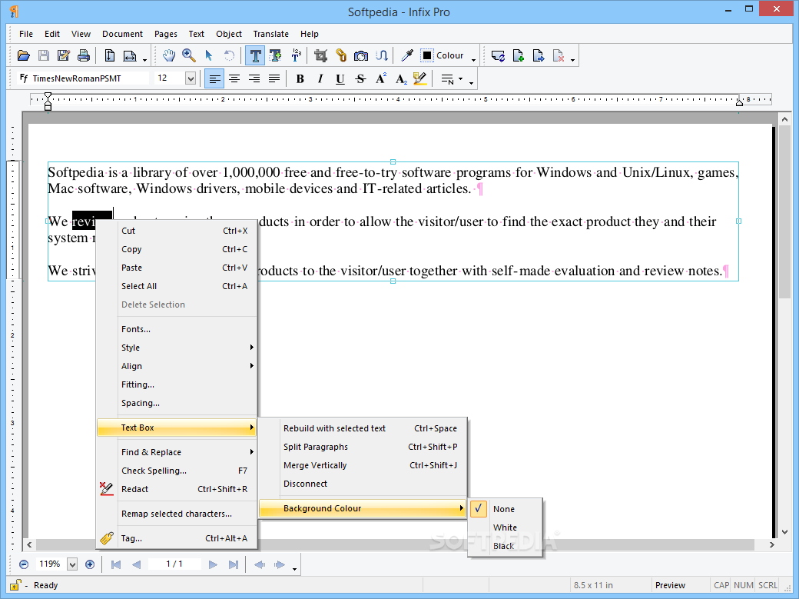Toggle Underline formatting
This screenshot has width=799, height=599.
pos(340,79)
